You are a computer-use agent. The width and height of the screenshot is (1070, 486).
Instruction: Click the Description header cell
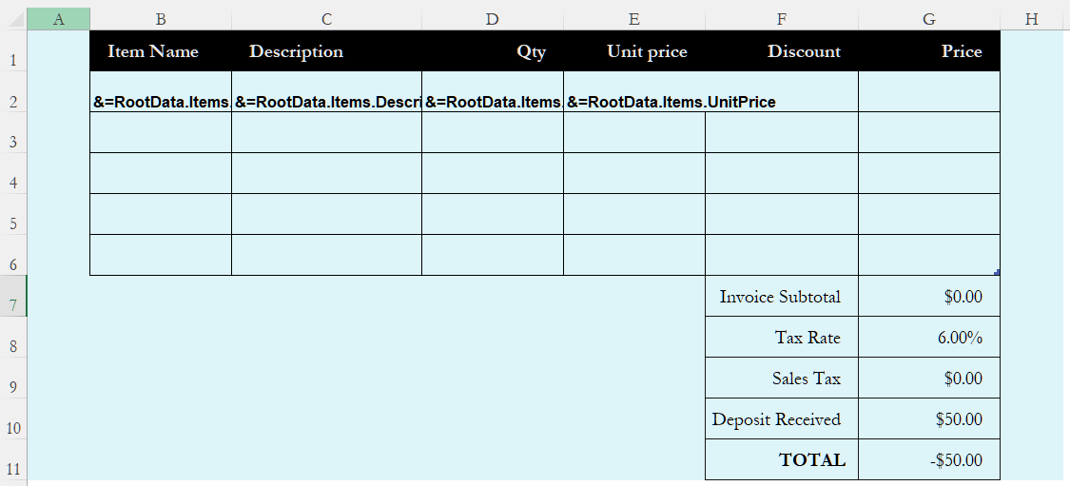click(x=326, y=51)
